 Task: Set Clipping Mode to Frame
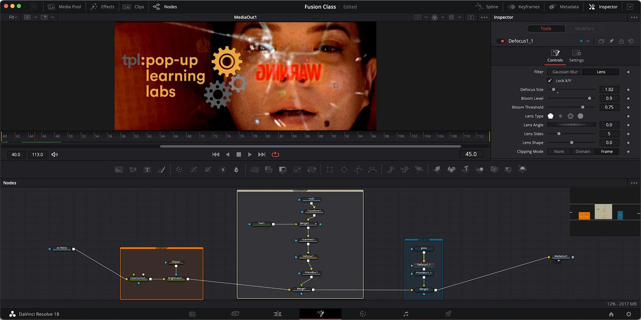[x=607, y=151]
